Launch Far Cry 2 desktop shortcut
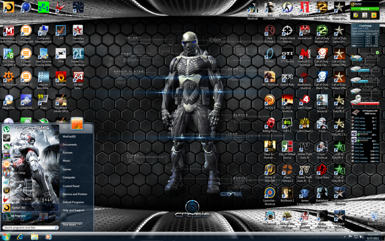Image resolution: width=385 pixels, height=241 pixels. click(270, 102)
